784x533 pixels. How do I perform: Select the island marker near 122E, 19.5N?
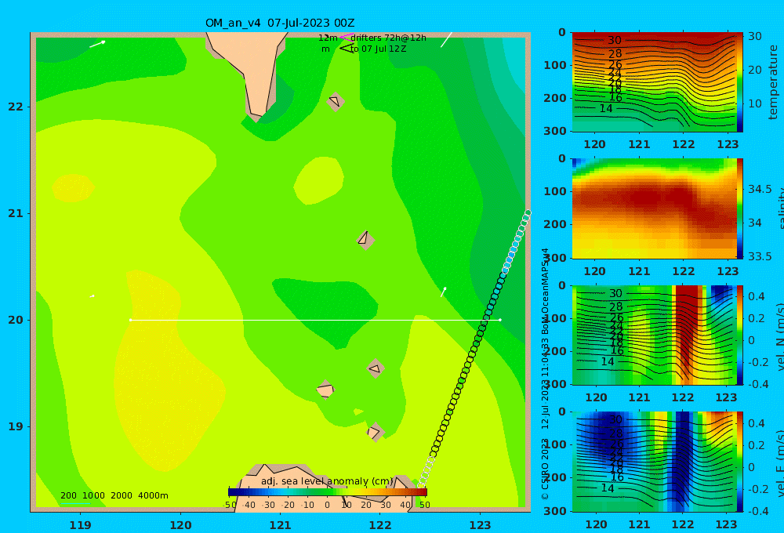coord(376,368)
